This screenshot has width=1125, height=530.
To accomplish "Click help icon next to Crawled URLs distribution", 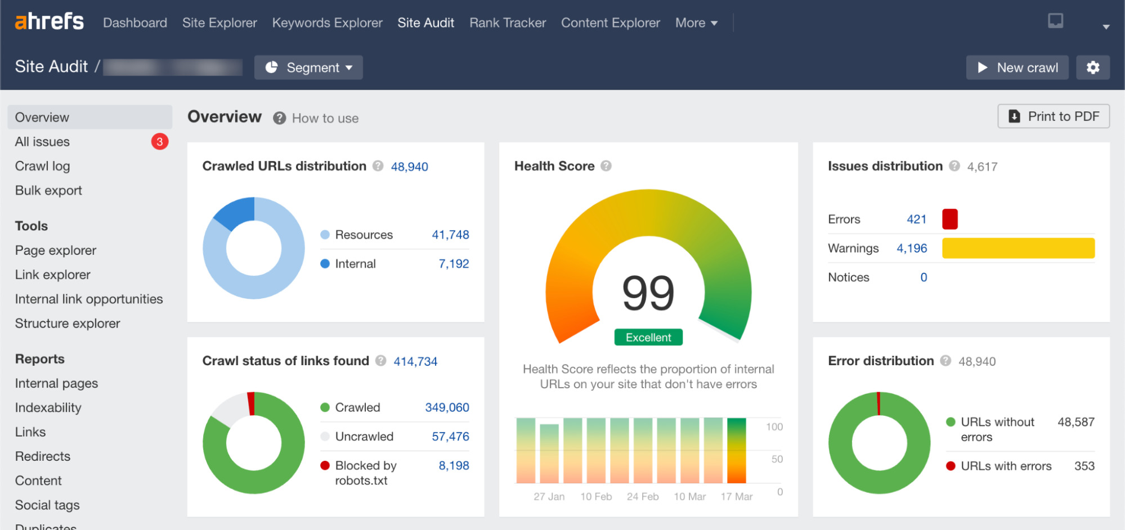I will (378, 166).
